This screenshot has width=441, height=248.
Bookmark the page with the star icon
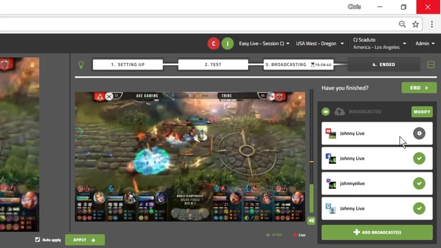(416, 24)
